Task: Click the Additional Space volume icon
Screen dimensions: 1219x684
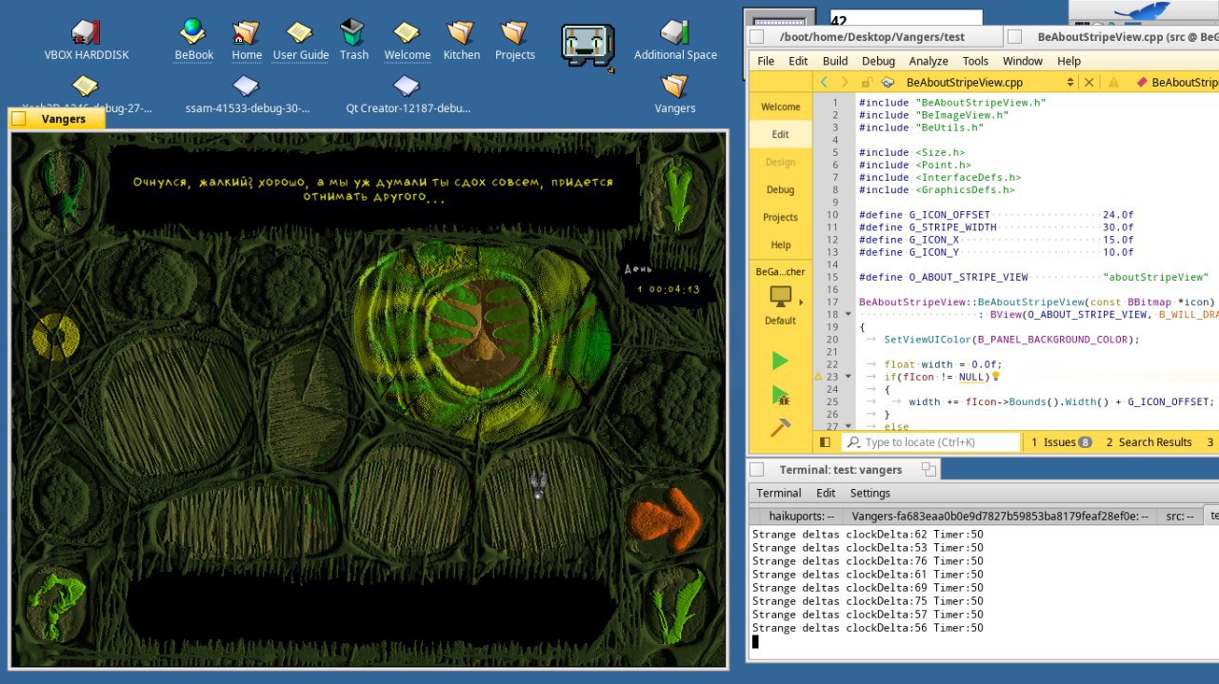Action: (x=675, y=32)
